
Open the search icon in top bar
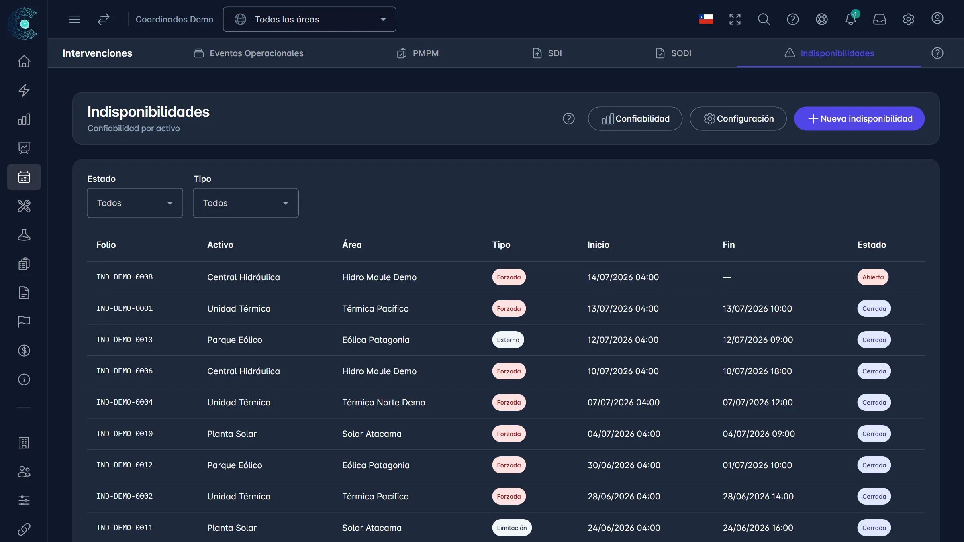764,19
